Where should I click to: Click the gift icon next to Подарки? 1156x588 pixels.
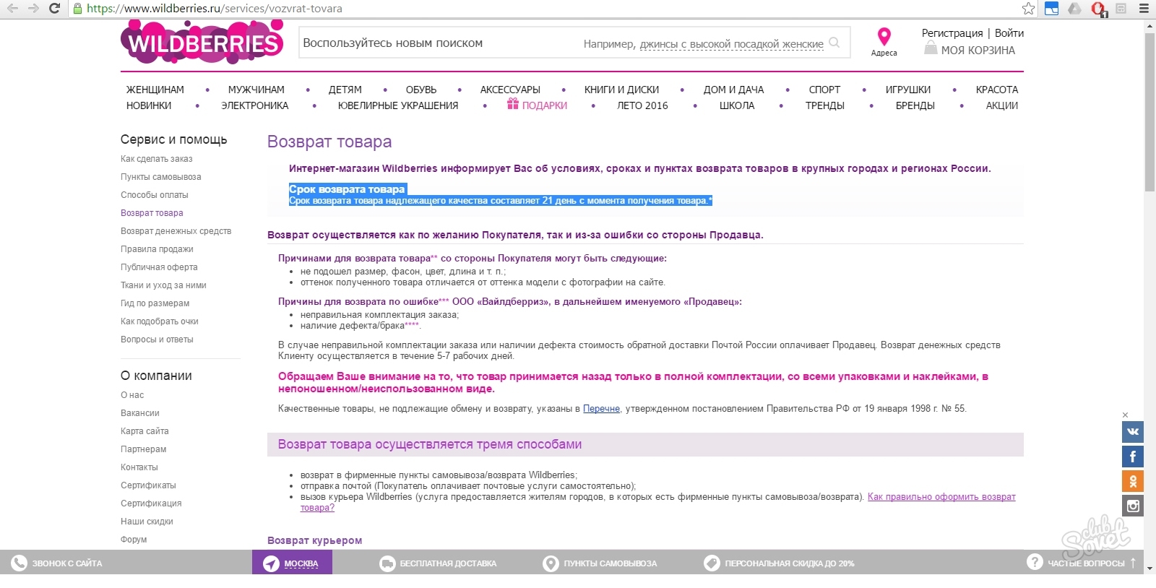tap(513, 104)
